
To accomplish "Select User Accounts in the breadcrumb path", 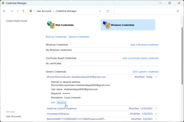I will click(x=44, y=11).
